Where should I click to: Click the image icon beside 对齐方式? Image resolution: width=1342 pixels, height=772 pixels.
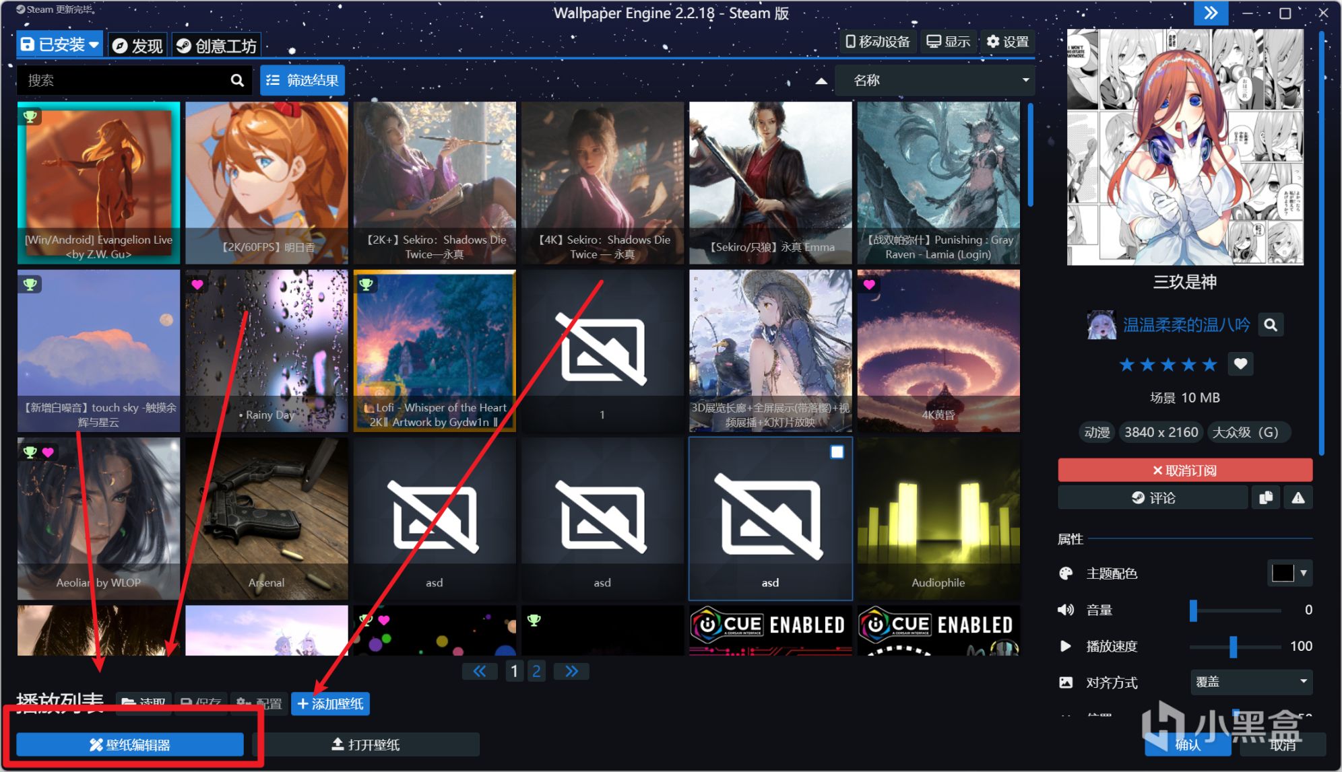point(1065,682)
